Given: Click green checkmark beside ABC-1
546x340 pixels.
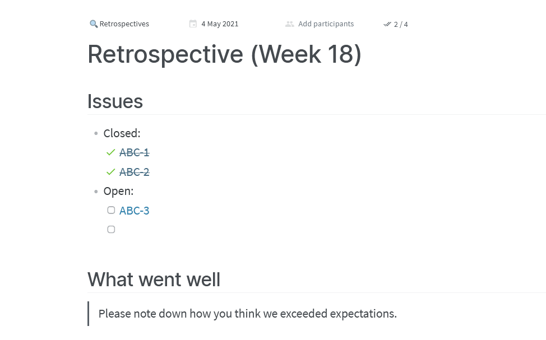Looking at the screenshot, I should coord(111,152).
